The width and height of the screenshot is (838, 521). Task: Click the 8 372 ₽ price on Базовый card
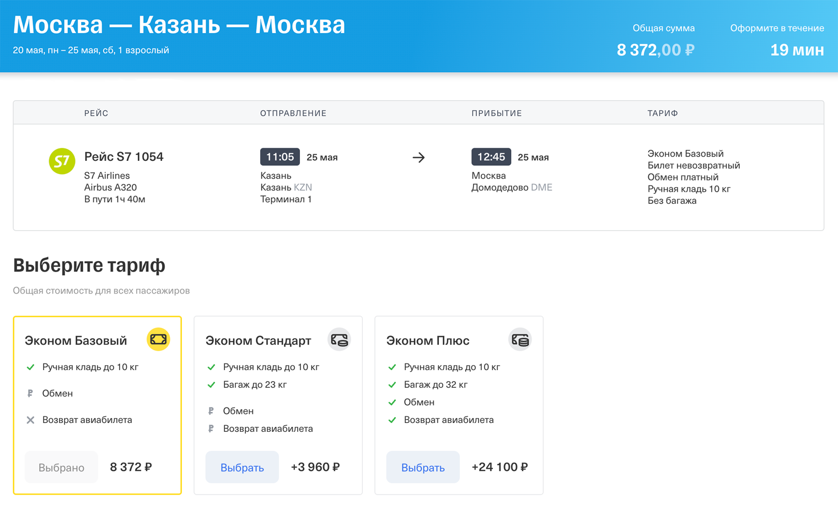pyautogui.click(x=131, y=467)
